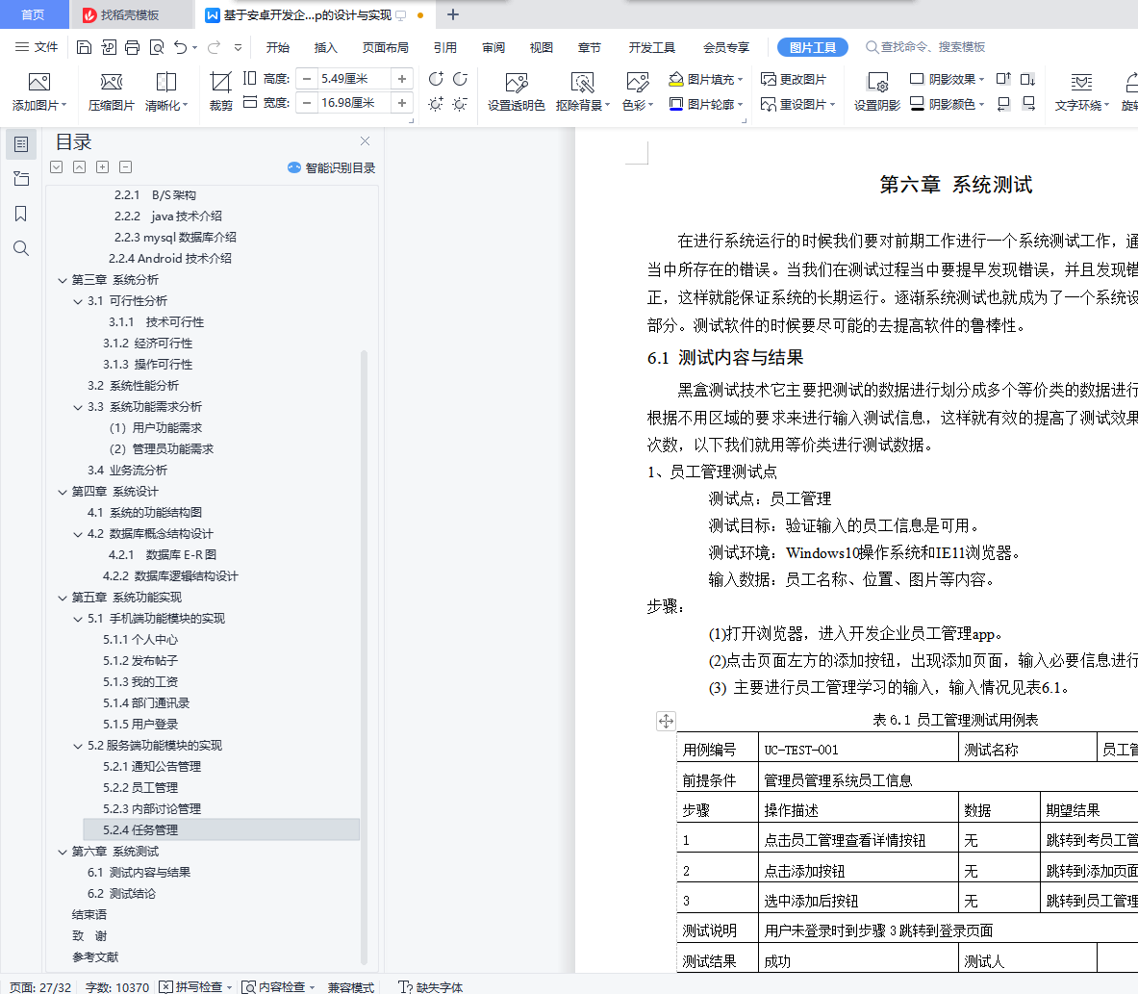The image size is (1138, 994).
Task: Click the table move handle icon
Action: 666,721
